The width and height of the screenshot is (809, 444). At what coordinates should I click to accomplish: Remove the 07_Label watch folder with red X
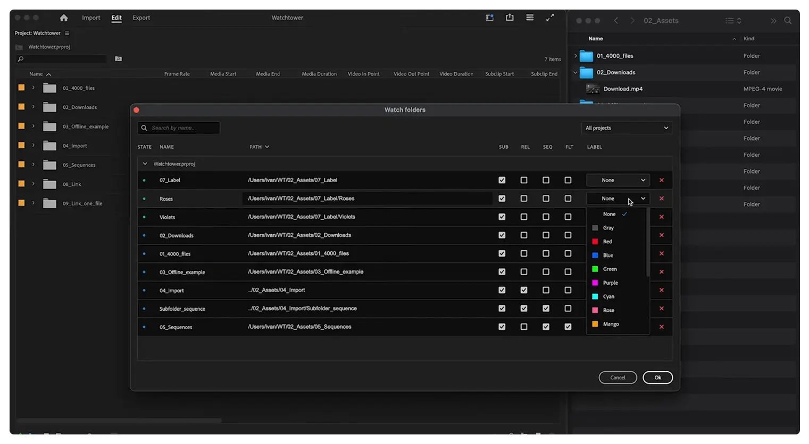[662, 181]
